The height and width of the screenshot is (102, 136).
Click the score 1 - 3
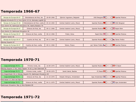(x=109, y=17)
